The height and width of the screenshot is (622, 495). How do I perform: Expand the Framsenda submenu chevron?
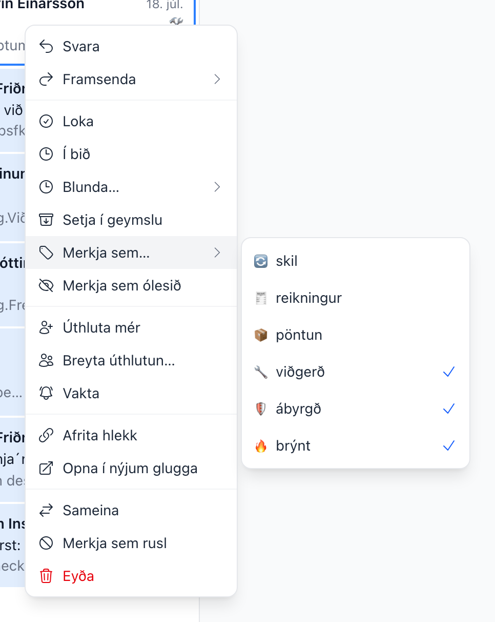[217, 80]
